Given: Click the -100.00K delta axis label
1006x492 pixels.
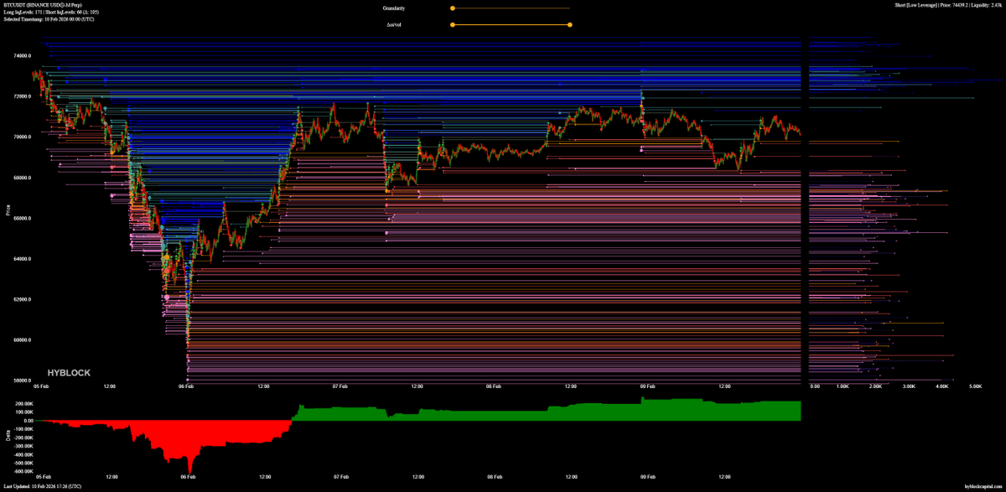Looking at the screenshot, I should pos(22,429).
